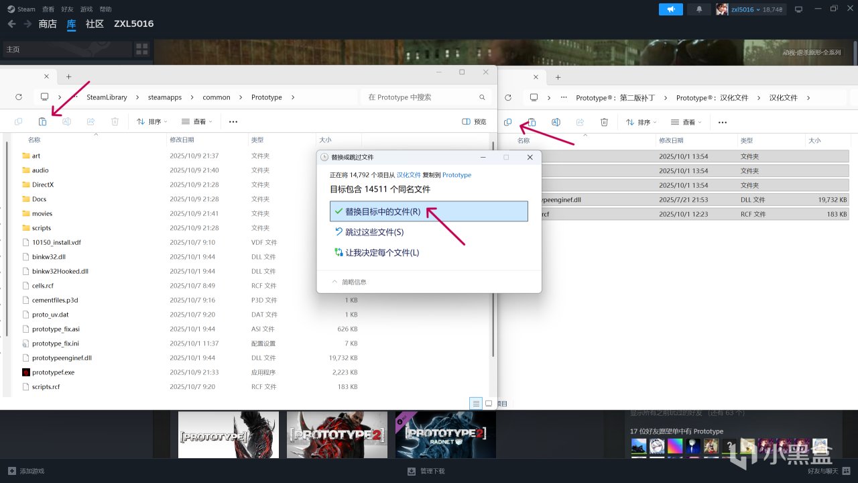Viewport: 858px width, 483px height.
Task: Navigate to steamapps breadcrumb
Action: coord(165,97)
